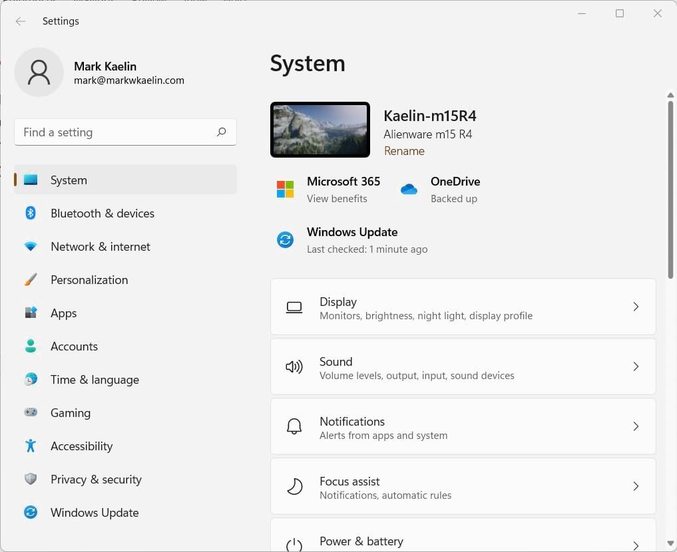This screenshot has height=552, width=677.
Task: Click the Accounts icon
Action: click(x=31, y=346)
